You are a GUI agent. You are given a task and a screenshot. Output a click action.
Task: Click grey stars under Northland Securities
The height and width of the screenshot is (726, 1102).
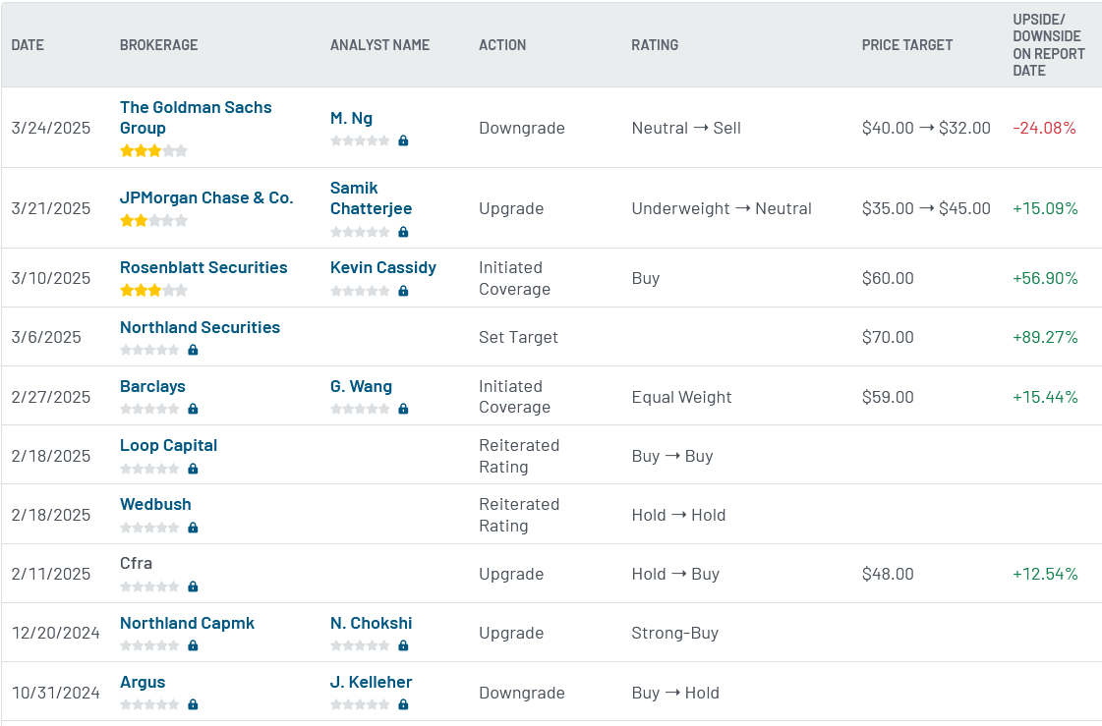[x=149, y=350]
